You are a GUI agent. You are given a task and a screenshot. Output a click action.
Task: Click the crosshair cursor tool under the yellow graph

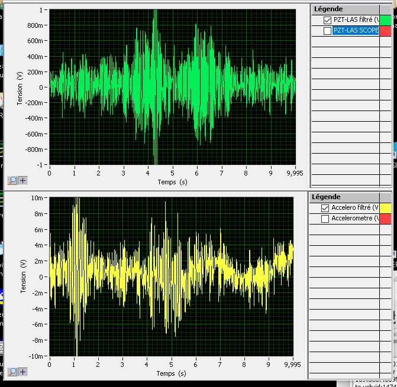22,372
